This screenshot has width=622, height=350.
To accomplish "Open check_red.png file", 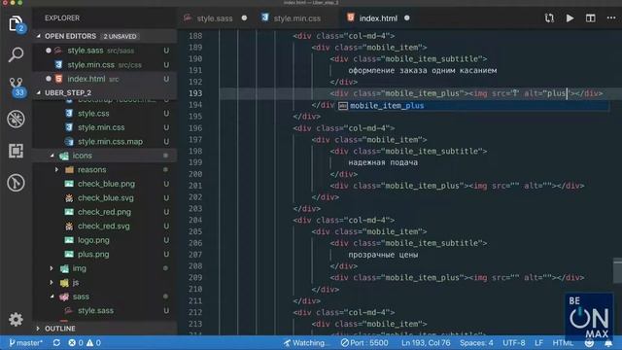I will click(104, 212).
